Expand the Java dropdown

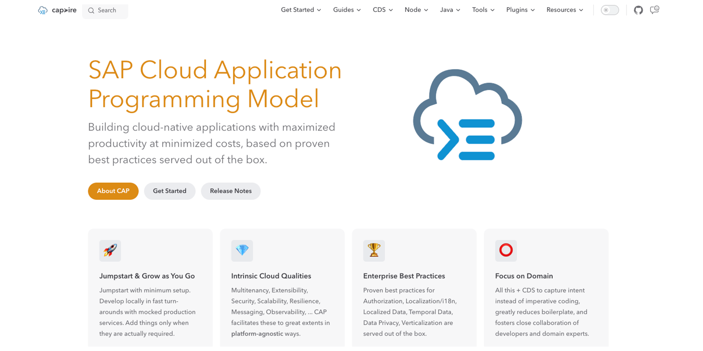[450, 10]
